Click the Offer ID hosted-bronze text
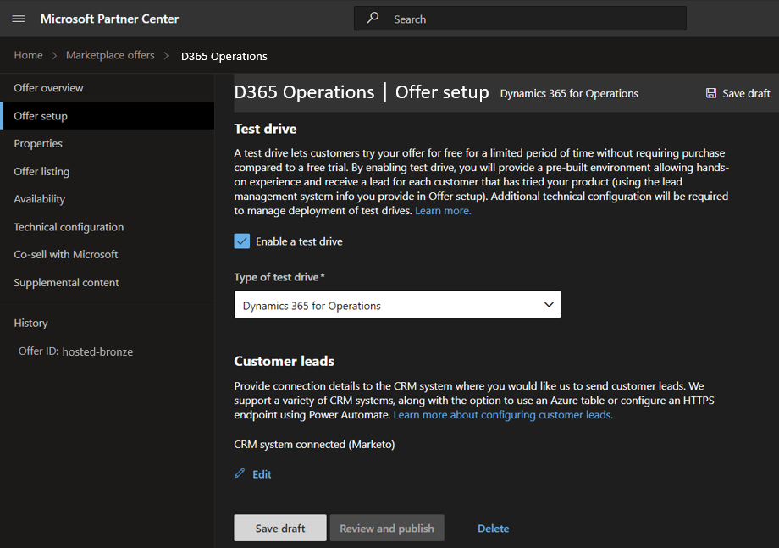The height and width of the screenshot is (548, 779). click(75, 351)
